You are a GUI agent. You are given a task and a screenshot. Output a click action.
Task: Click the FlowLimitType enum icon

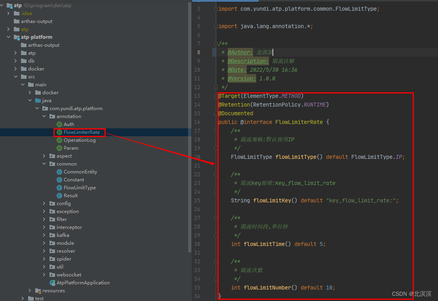(59, 188)
